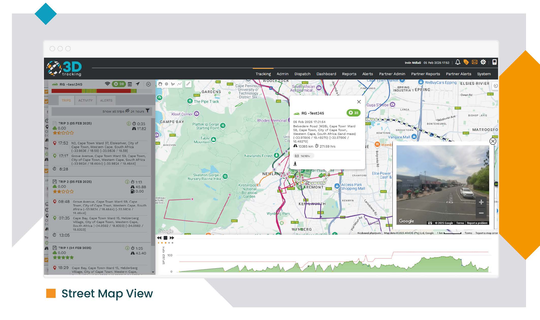This screenshot has height=320, width=540.
Task: Zoom in the street view with plus
Action: pos(481,202)
